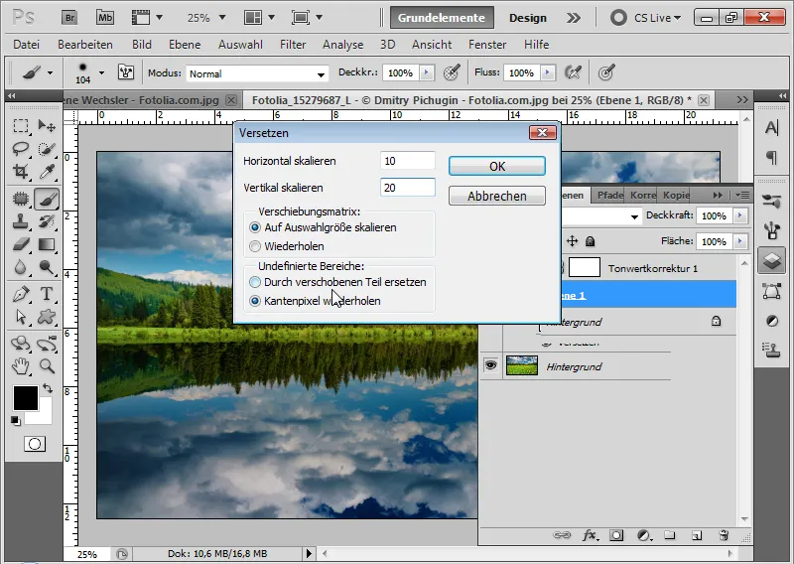Screen dimensions: 794x564
Task: Open the Bearbeiten menu
Action: tap(85, 45)
